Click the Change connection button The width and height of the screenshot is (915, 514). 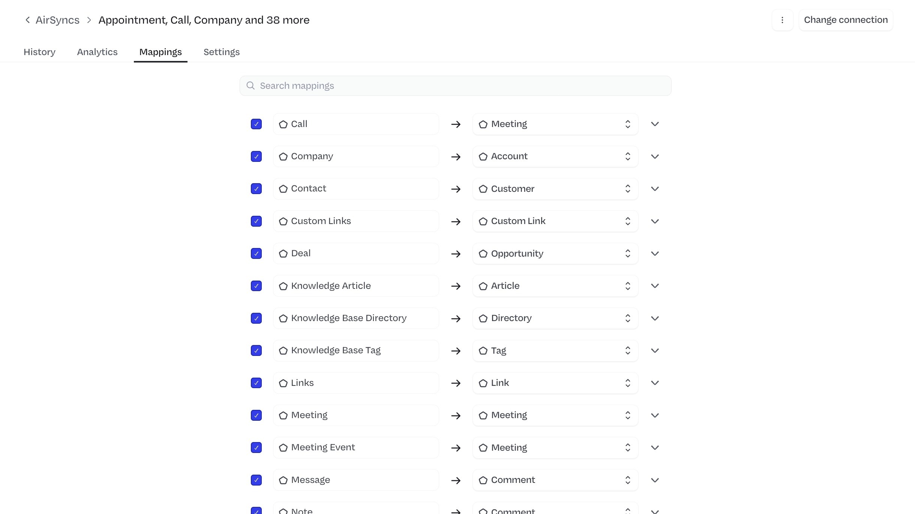click(x=846, y=20)
